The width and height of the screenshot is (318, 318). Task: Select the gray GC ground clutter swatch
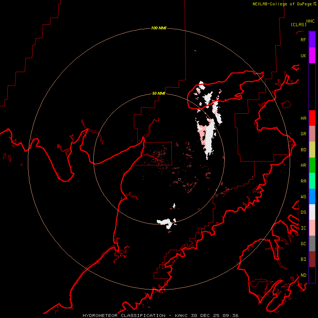pyautogui.click(x=312, y=243)
